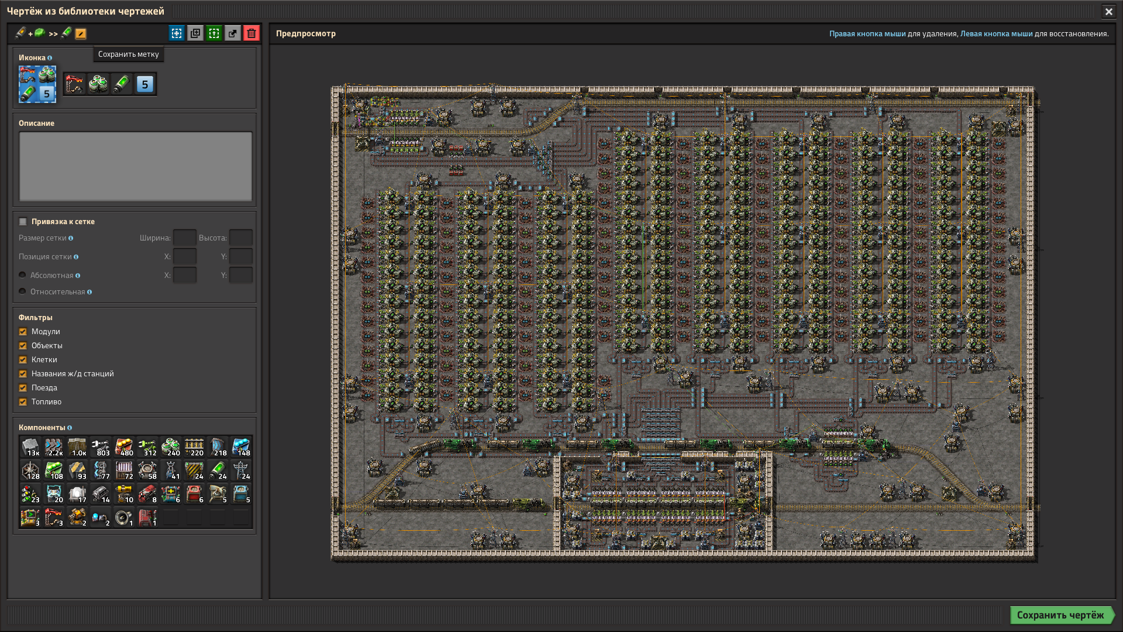Click the grey duplicate blueprint button

pyautogui.click(x=195, y=33)
